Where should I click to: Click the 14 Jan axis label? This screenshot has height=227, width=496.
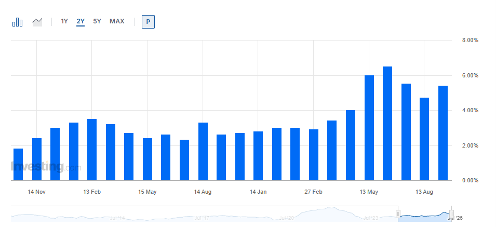[258, 192]
